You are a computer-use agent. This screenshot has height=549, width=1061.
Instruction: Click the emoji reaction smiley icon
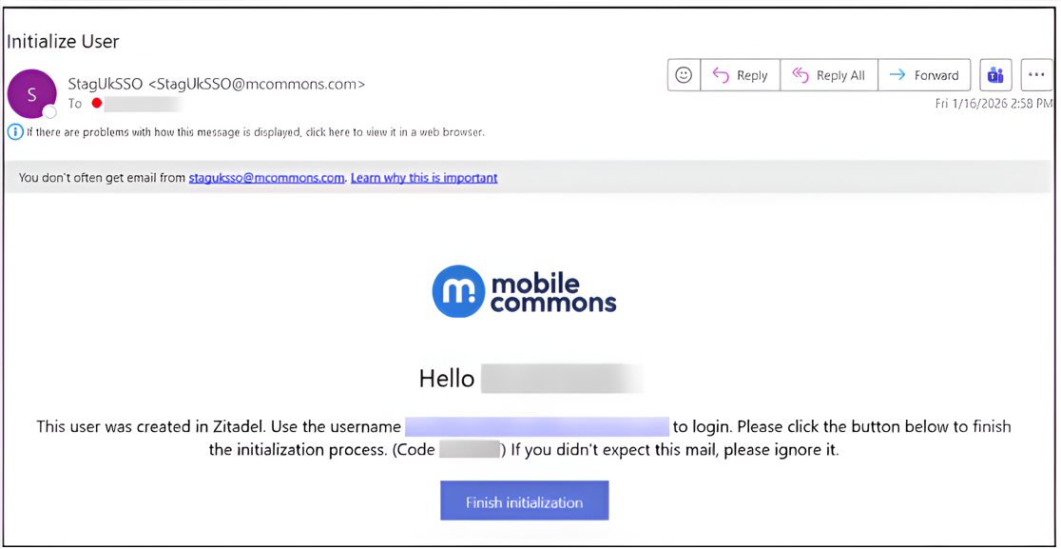click(x=684, y=75)
